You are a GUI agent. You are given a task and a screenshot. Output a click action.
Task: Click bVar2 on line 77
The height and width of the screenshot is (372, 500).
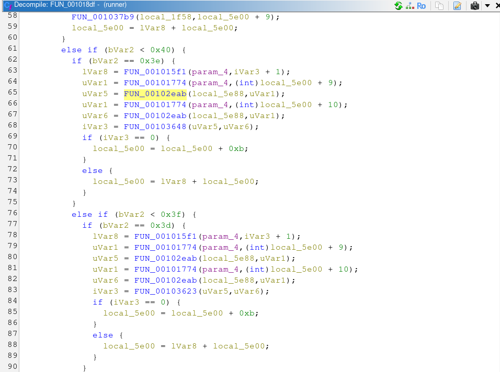(116, 226)
